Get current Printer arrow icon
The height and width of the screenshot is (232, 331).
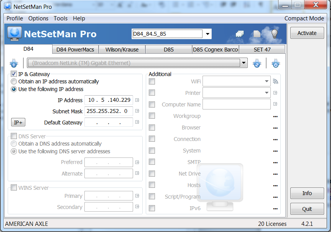pos(275,93)
